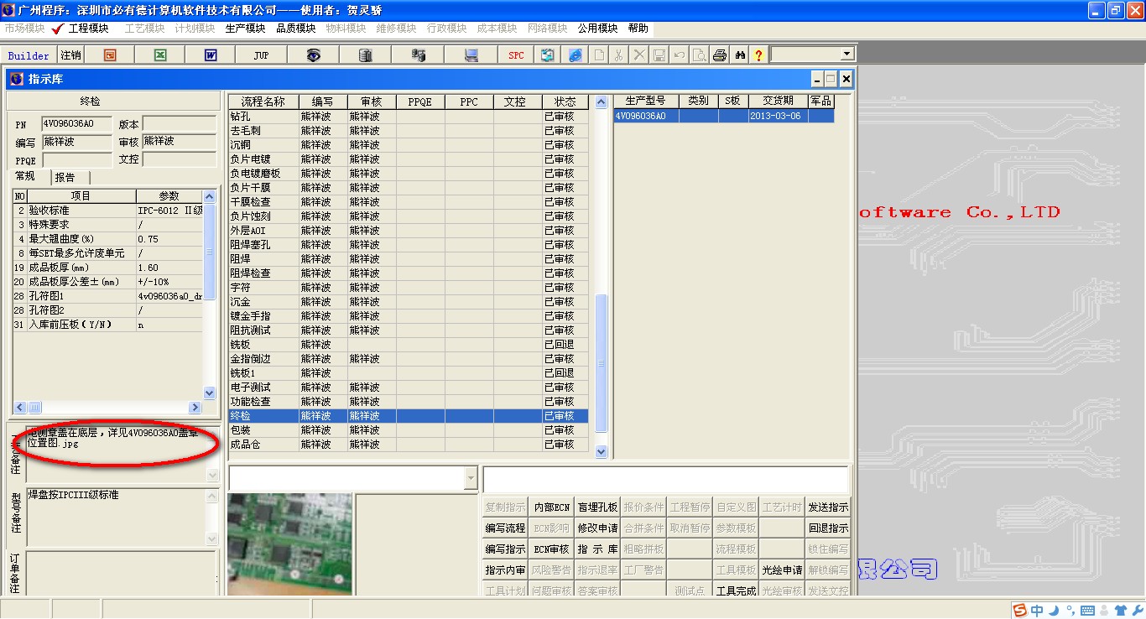This screenshot has height=619, width=1146.
Task: Open the 工程模块 menu
Action: coord(88,29)
